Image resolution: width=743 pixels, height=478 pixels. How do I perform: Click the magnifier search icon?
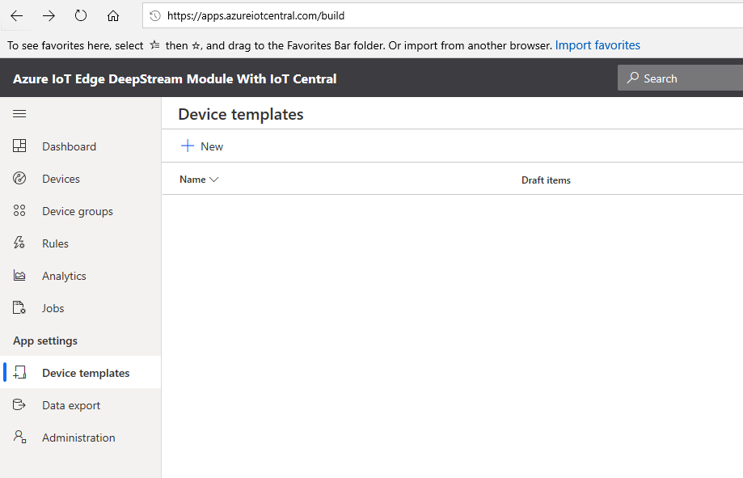pos(633,78)
